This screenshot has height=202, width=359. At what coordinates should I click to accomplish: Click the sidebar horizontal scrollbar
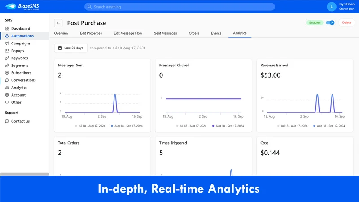tap(25, 174)
